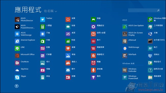The width and height of the screenshot is (166, 93).
Task: Launch the Camera (相機) app
Action: tap(45, 70)
